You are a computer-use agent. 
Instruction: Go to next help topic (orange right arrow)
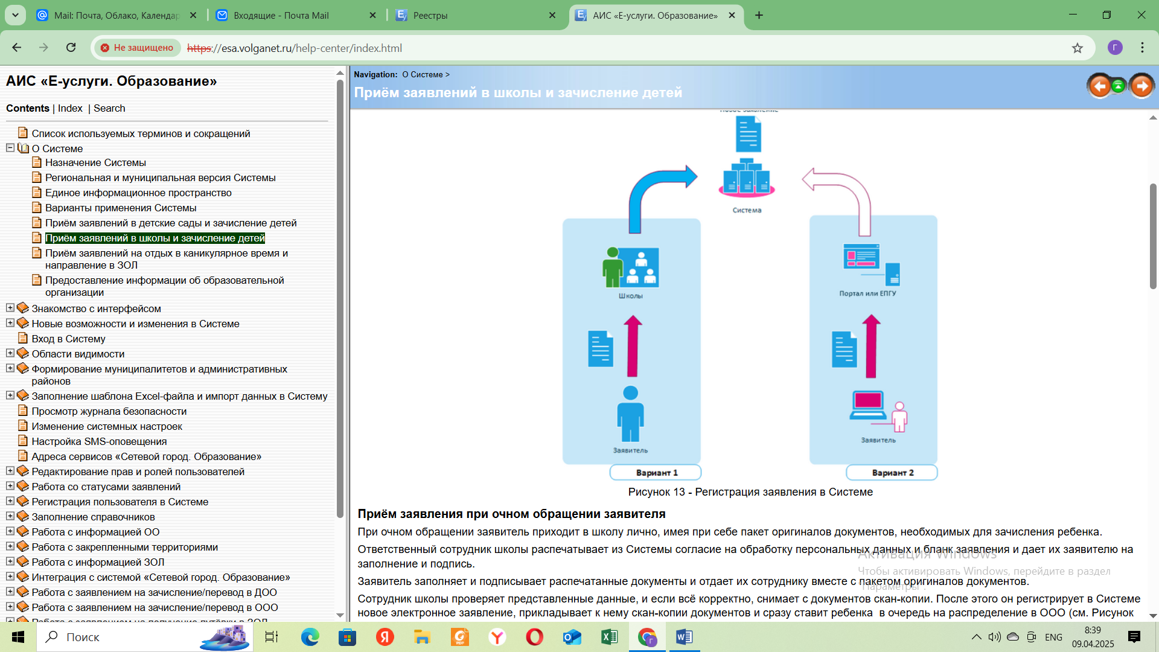(x=1141, y=86)
